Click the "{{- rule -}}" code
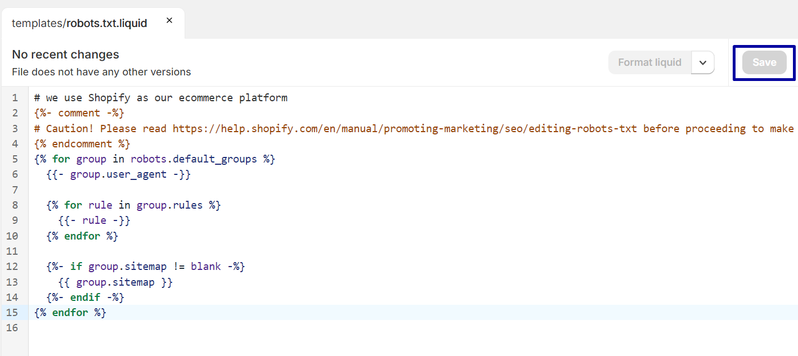The image size is (798, 356). [95, 220]
